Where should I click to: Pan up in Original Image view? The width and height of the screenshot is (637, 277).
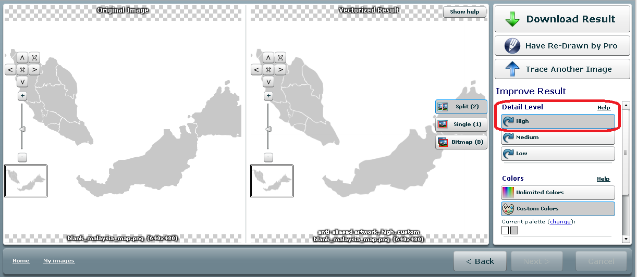22,57
